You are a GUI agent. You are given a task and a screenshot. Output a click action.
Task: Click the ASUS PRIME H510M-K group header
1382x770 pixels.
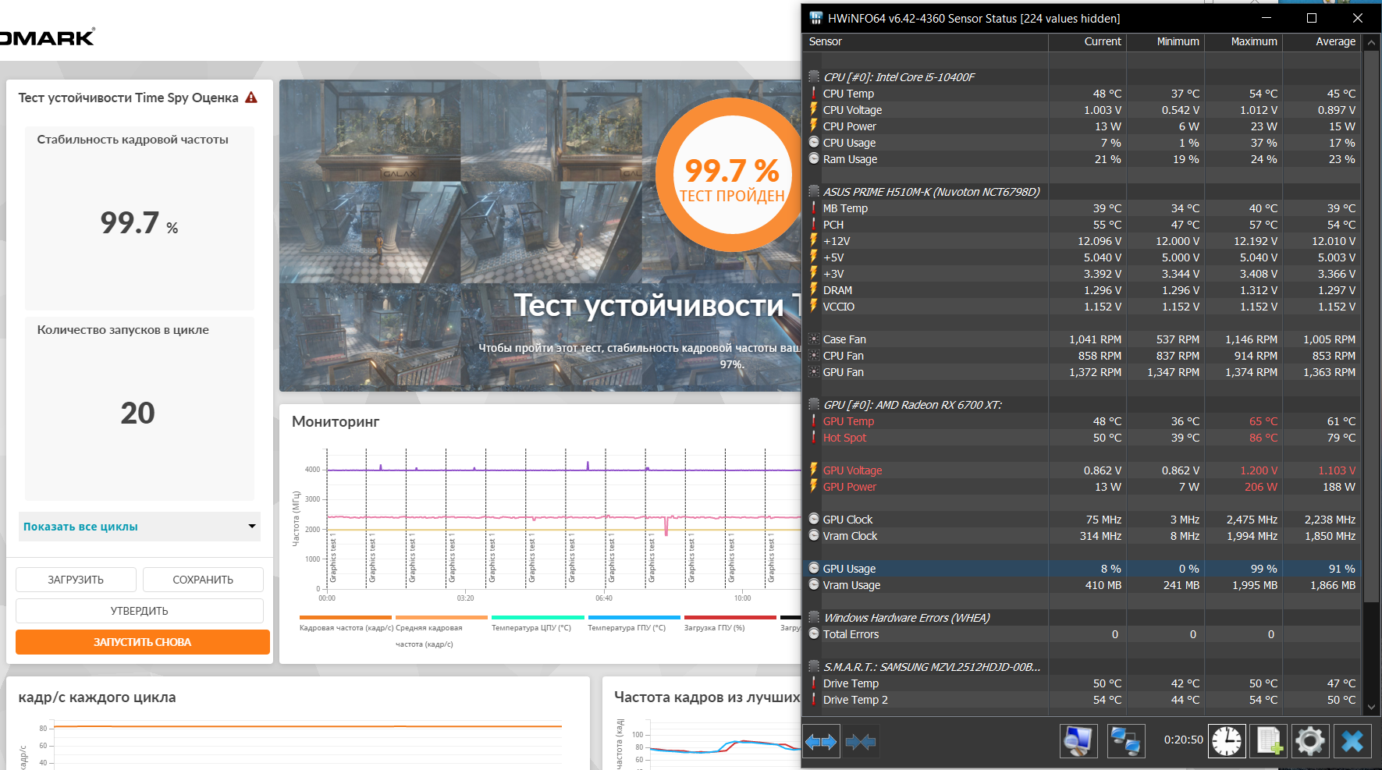(1082, 192)
